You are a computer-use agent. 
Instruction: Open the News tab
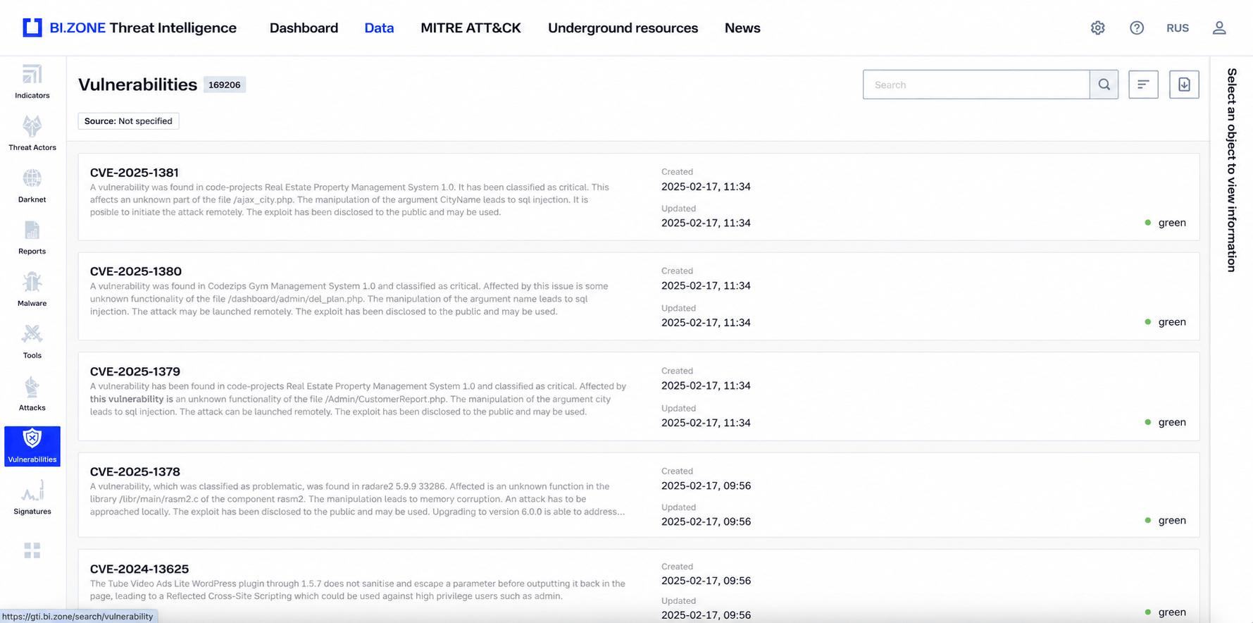[x=742, y=27]
